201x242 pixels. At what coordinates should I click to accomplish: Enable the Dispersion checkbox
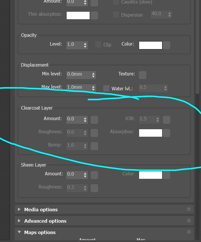[x=116, y=15]
